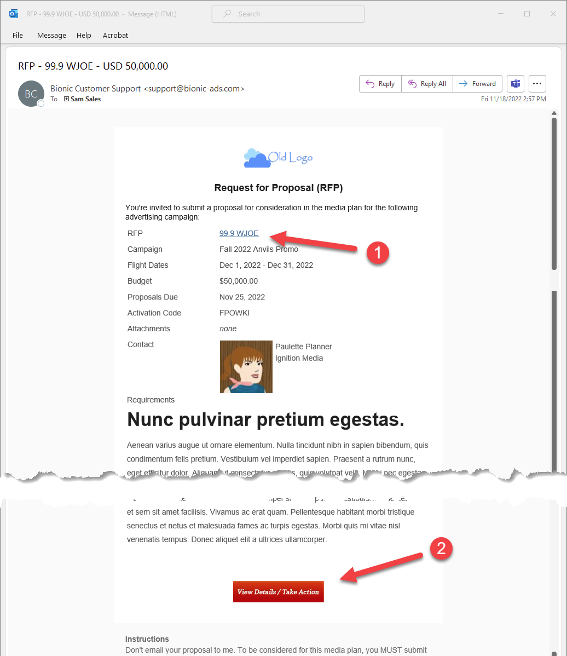Click the scroll up arrow of message pane
Image resolution: width=567 pixels, height=656 pixels.
click(554, 113)
